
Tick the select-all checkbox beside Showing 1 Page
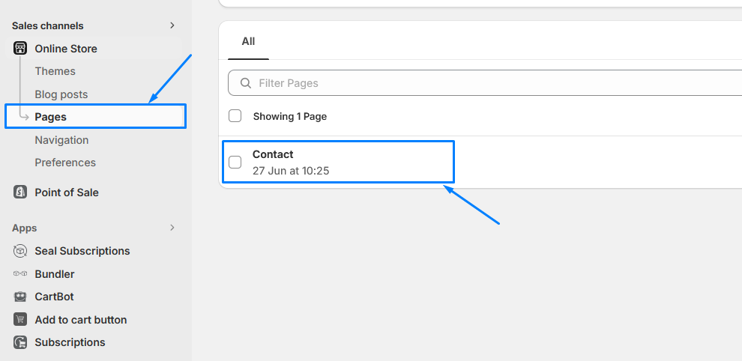click(235, 116)
